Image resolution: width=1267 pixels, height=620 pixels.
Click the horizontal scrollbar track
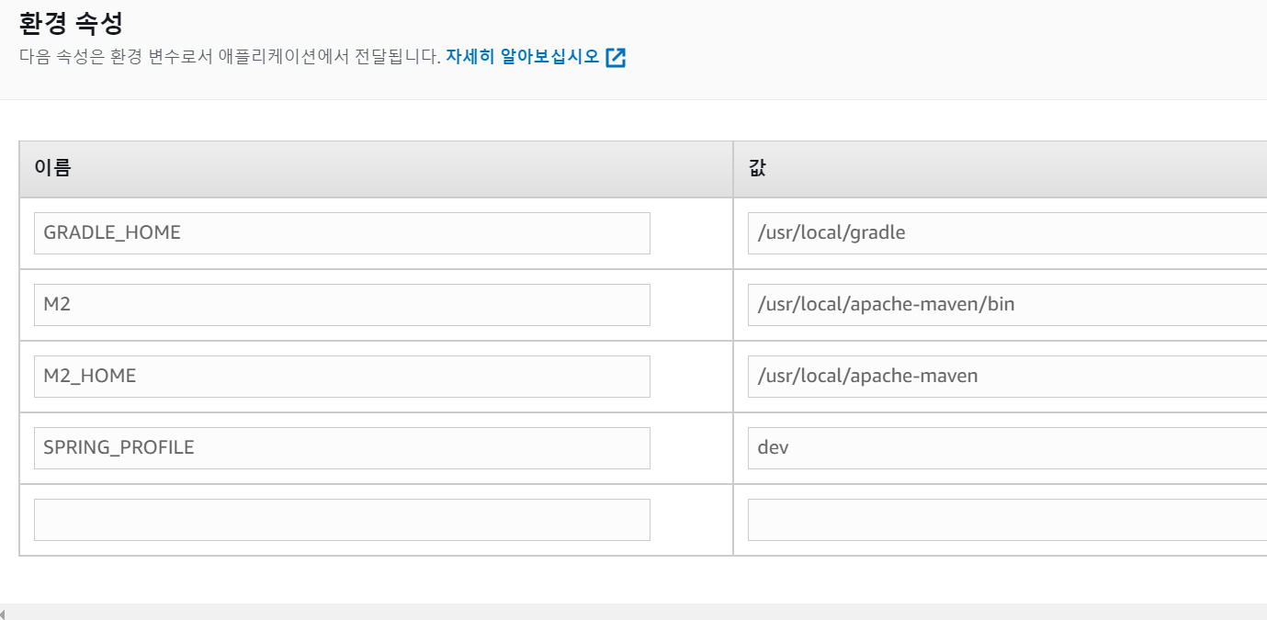tap(638, 613)
